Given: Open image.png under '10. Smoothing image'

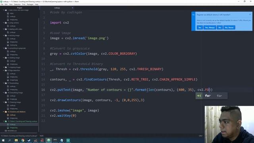Looking at the screenshot, I should 13,99.
